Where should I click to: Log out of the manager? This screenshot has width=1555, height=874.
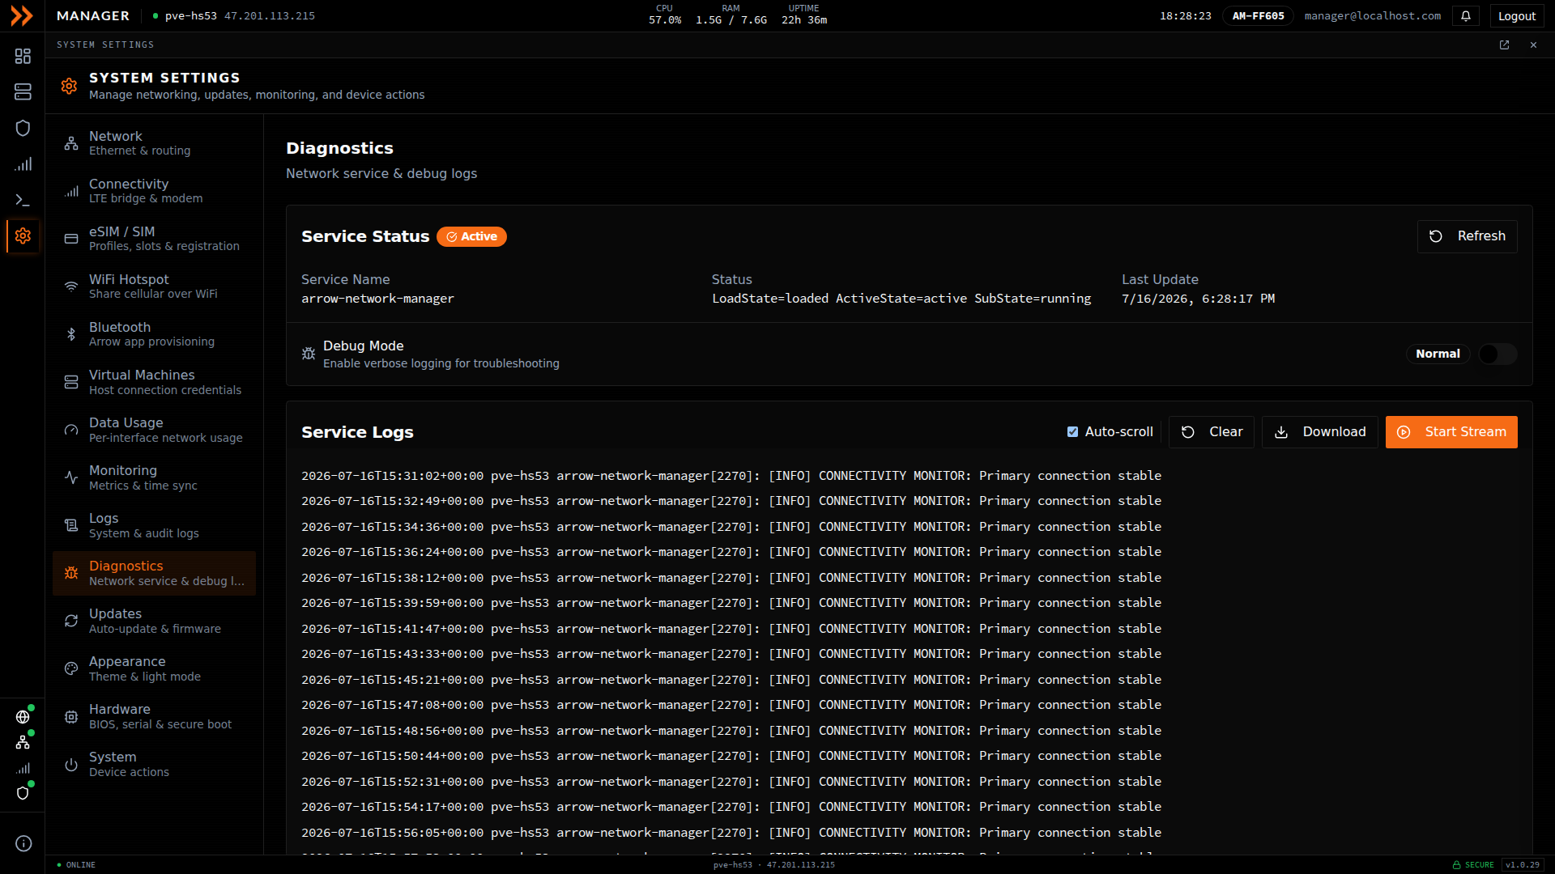[1516, 15]
